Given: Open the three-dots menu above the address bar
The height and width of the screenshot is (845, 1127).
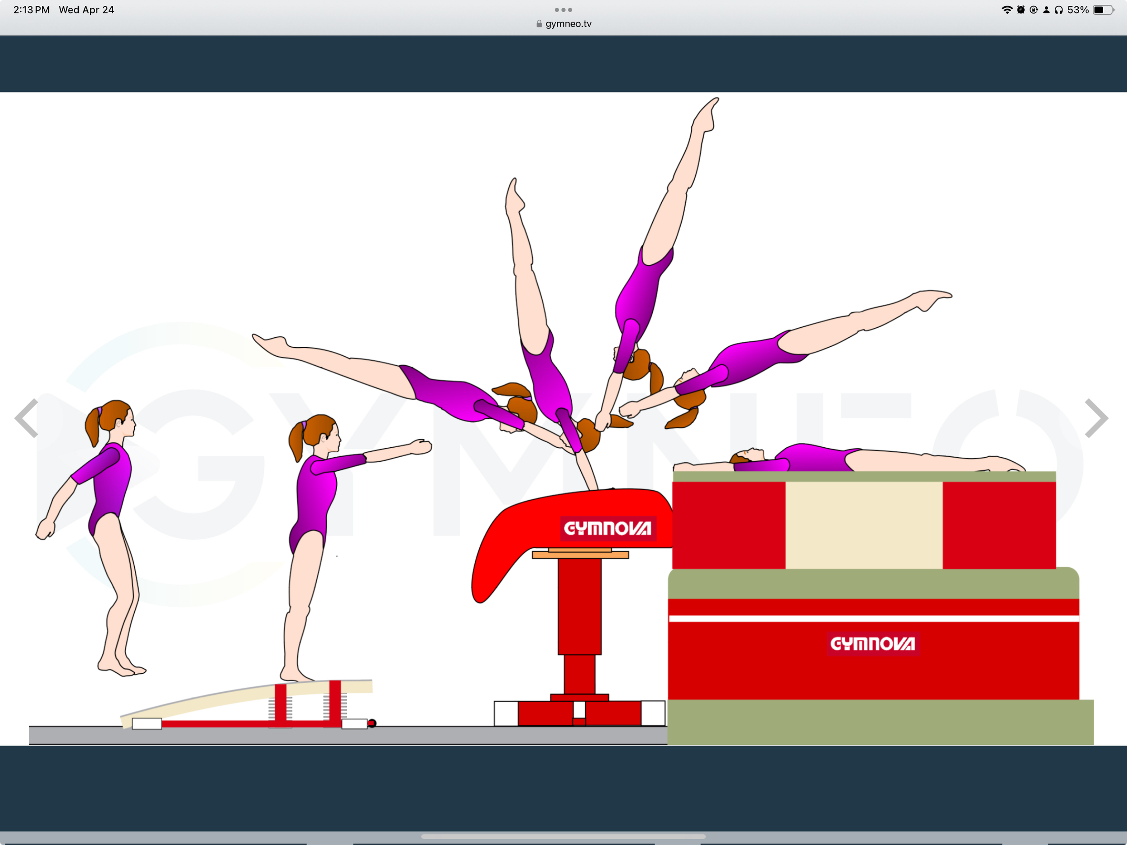Looking at the screenshot, I should tap(563, 9).
